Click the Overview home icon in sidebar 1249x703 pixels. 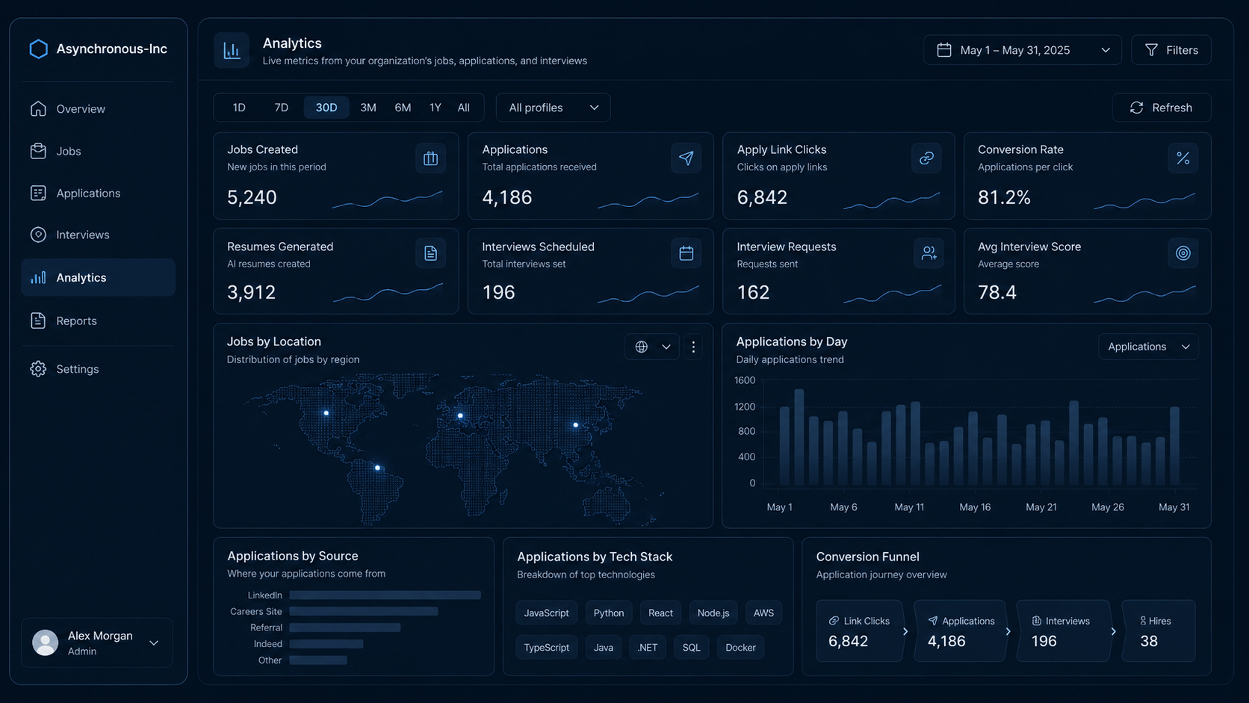point(38,109)
